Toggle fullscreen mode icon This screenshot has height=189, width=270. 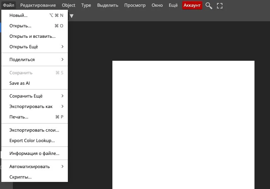click(220, 6)
